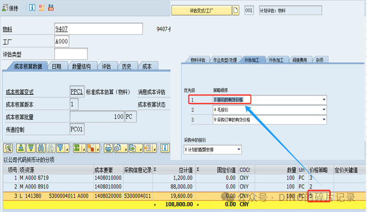Click the 总计值 column header
Image resolution: width=367 pixels, height=212 pixels.
click(x=173, y=170)
